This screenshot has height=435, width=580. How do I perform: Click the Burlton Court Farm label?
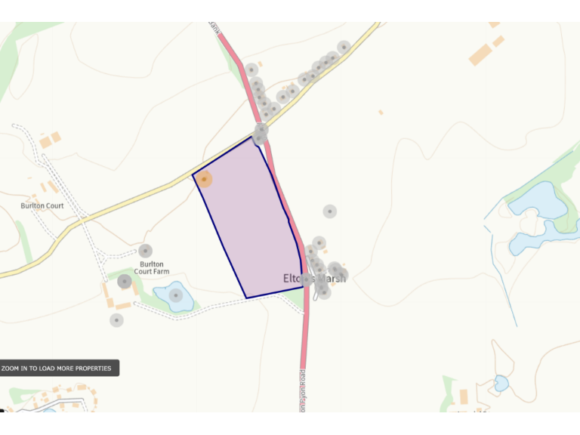coord(152,268)
